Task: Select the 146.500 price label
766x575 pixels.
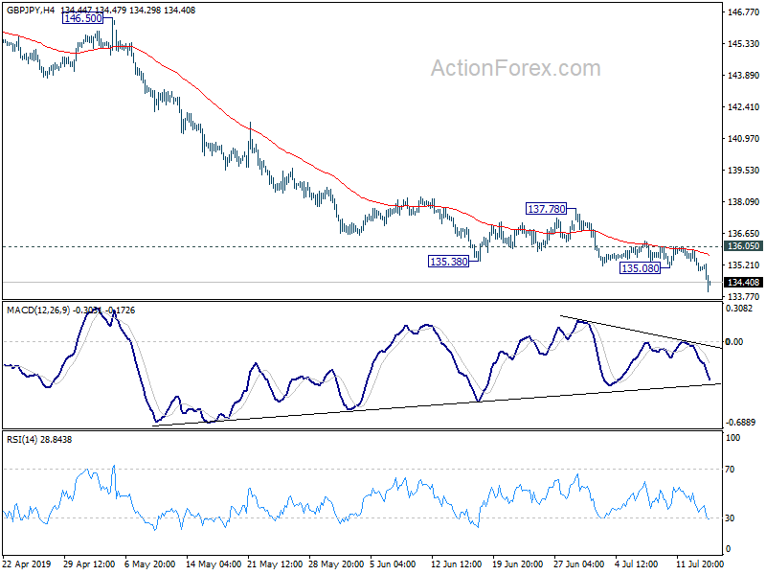Action: [x=83, y=18]
